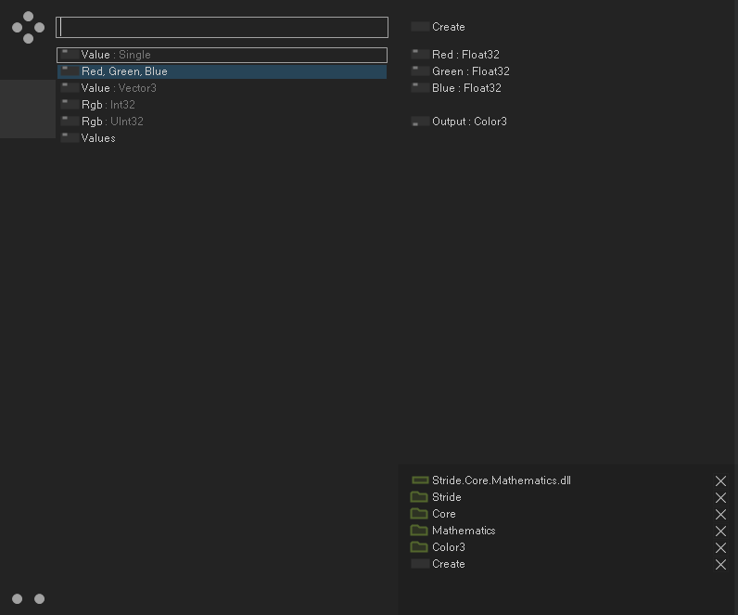Navigate to the Core breadcrumb
Screen dimensions: 738x615
444,514
